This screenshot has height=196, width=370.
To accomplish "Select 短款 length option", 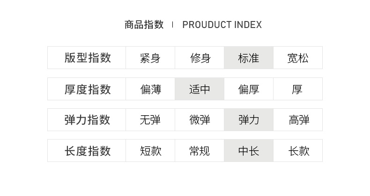I will coord(150,151).
